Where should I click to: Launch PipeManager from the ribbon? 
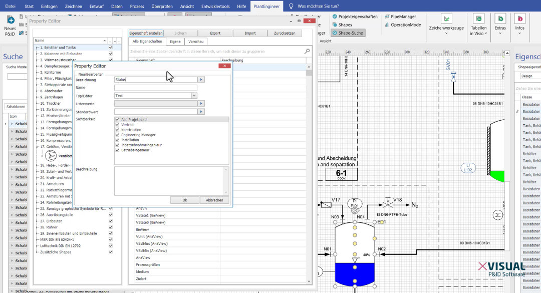coord(400,17)
